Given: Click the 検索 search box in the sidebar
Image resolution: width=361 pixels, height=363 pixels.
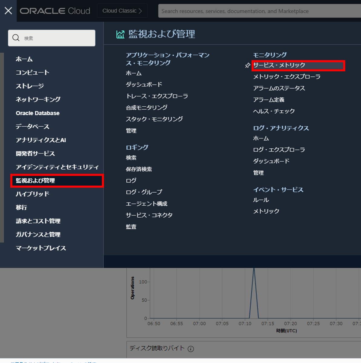Looking at the screenshot, I should coord(51,37).
